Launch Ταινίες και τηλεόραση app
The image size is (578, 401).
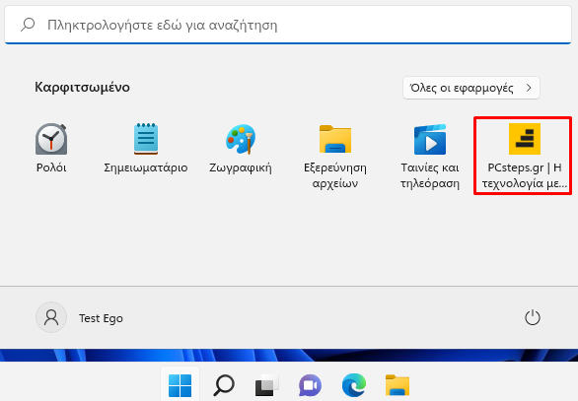pos(430,156)
